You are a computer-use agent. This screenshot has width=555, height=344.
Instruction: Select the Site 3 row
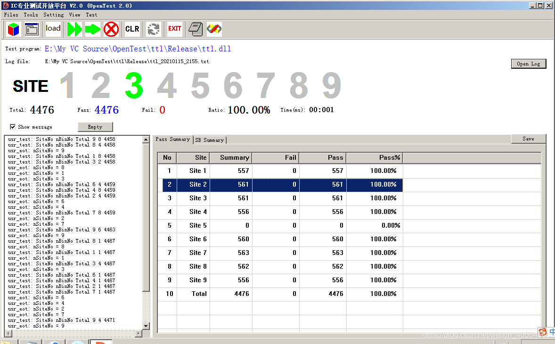pos(280,198)
